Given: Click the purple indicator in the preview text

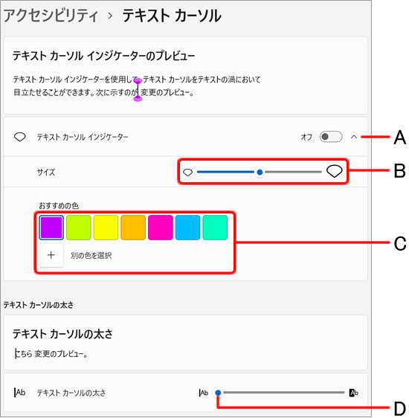Looking at the screenshot, I should tap(138, 90).
